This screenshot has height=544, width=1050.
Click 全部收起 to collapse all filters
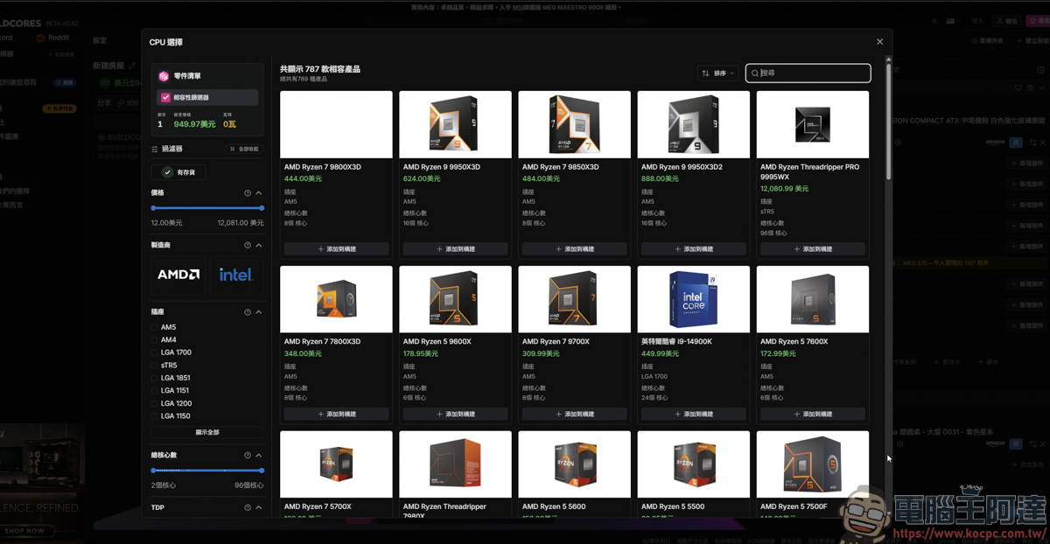click(x=245, y=150)
